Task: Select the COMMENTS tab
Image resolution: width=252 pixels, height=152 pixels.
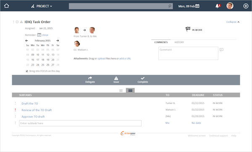Action: click(161, 42)
